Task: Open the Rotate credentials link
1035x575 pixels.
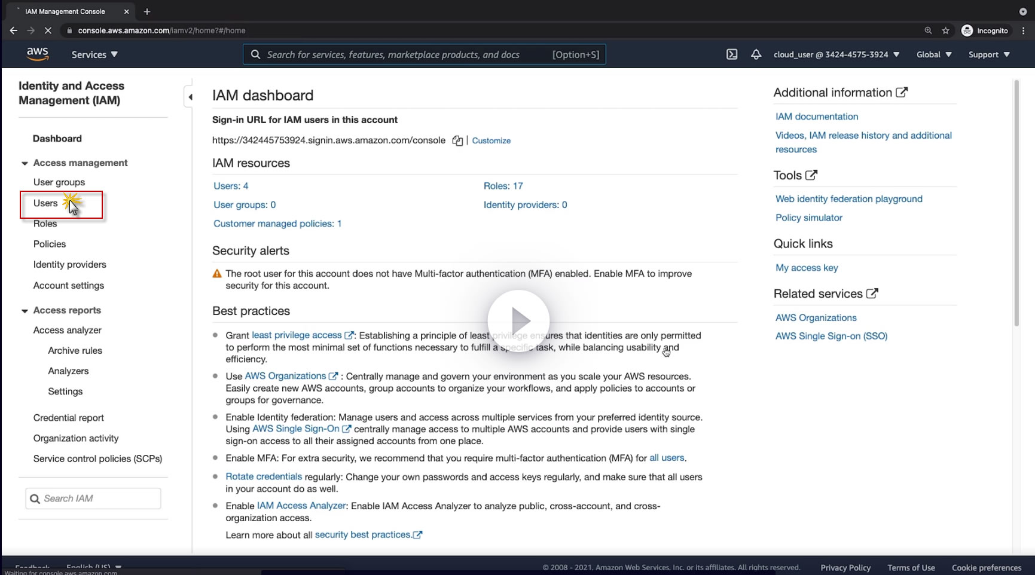Action: click(264, 476)
